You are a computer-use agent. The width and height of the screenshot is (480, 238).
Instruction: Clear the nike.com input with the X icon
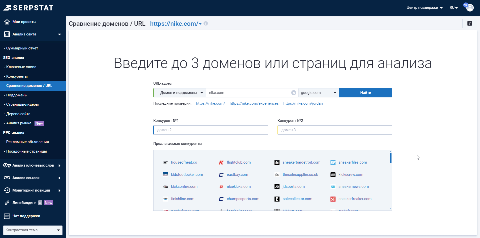[293, 93]
